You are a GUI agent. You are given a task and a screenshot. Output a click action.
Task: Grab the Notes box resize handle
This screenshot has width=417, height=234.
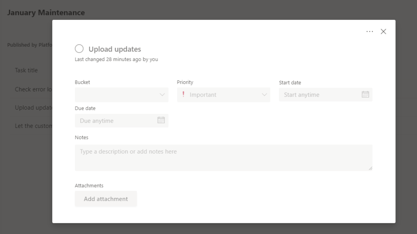tap(370, 168)
